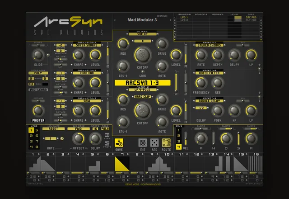Select envelope 1 tab

pos(179,130)
